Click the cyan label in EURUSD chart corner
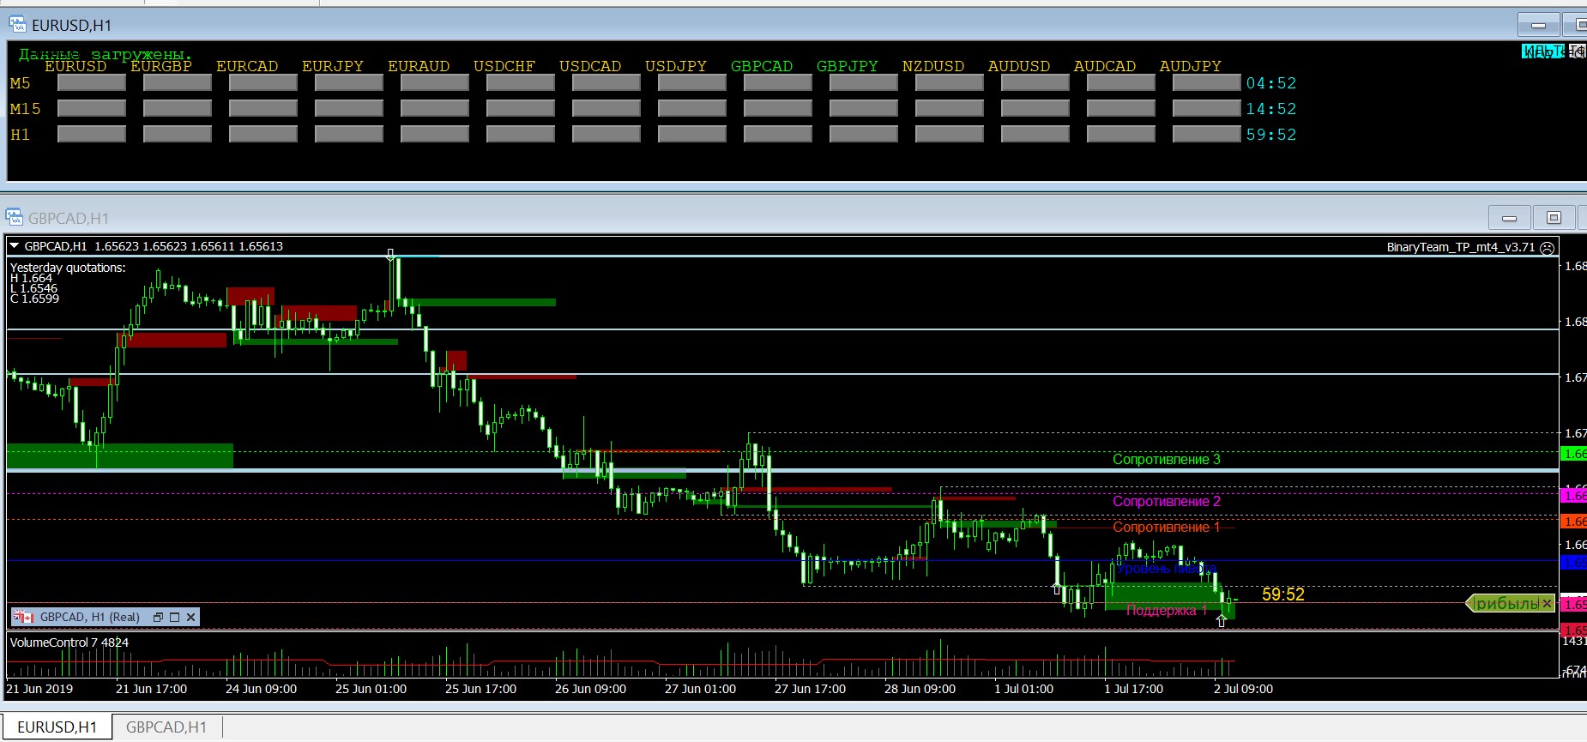The width and height of the screenshot is (1587, 742). pos(1542,51)
